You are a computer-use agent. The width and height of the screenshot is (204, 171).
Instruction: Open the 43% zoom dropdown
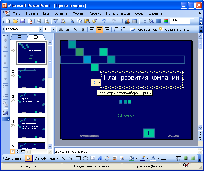click(192, 21)
